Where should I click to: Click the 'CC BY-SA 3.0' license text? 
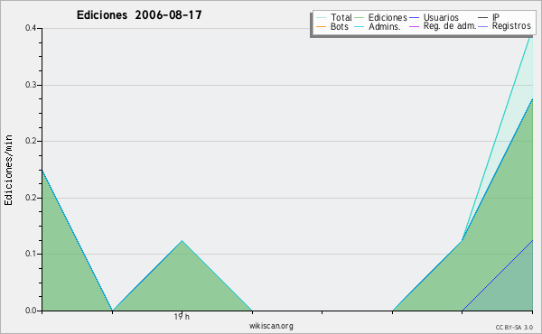(x=514, y=327)
